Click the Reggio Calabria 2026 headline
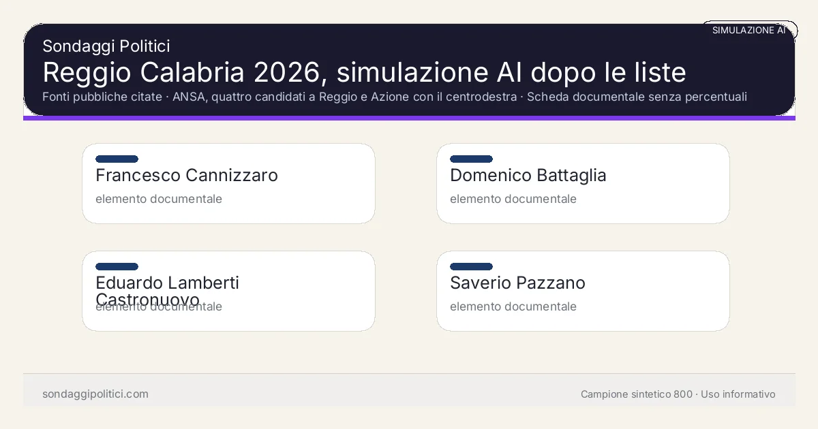 click(x=364, y=72)
